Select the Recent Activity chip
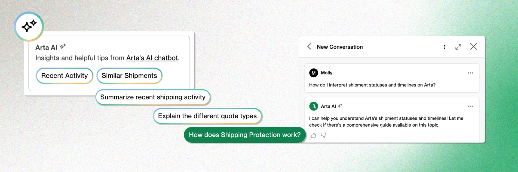This screenshot has width=518, height=172. pyautogui.click(x=65, y=76)
